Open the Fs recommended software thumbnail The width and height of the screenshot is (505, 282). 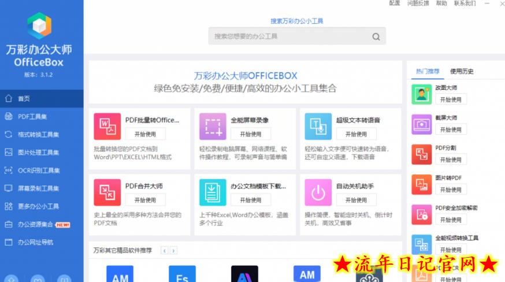182,273
